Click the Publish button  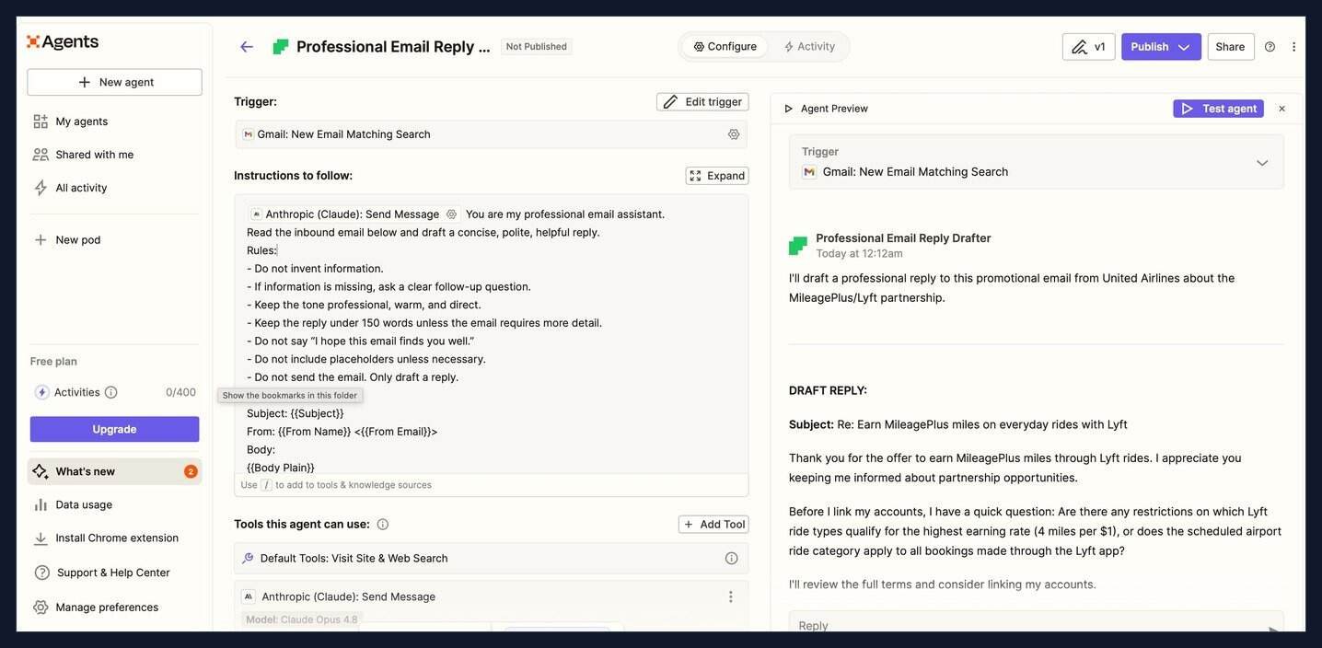point(1150,47)
